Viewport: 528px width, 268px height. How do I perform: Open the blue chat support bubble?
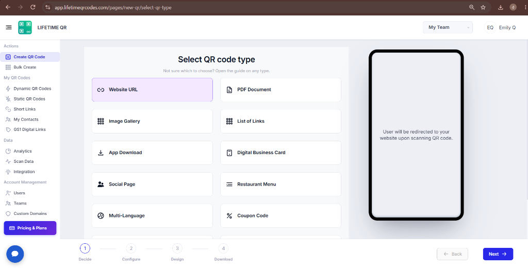[x=15, y=254]
